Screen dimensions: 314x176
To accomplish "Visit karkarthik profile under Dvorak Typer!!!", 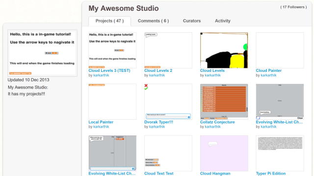I will coord(157,127).
